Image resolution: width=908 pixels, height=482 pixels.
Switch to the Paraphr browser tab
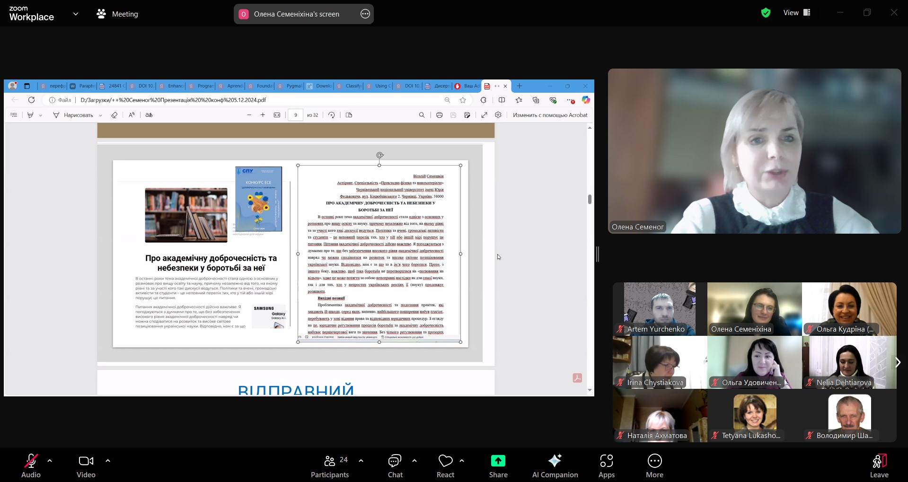pos(82,86)
